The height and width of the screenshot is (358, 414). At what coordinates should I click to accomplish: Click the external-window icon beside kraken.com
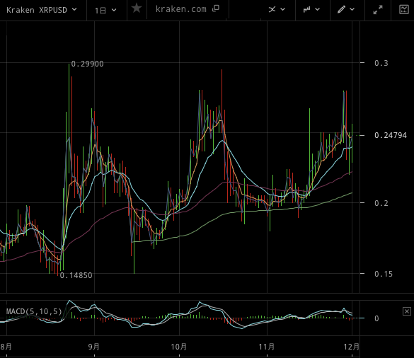(216, 8)
